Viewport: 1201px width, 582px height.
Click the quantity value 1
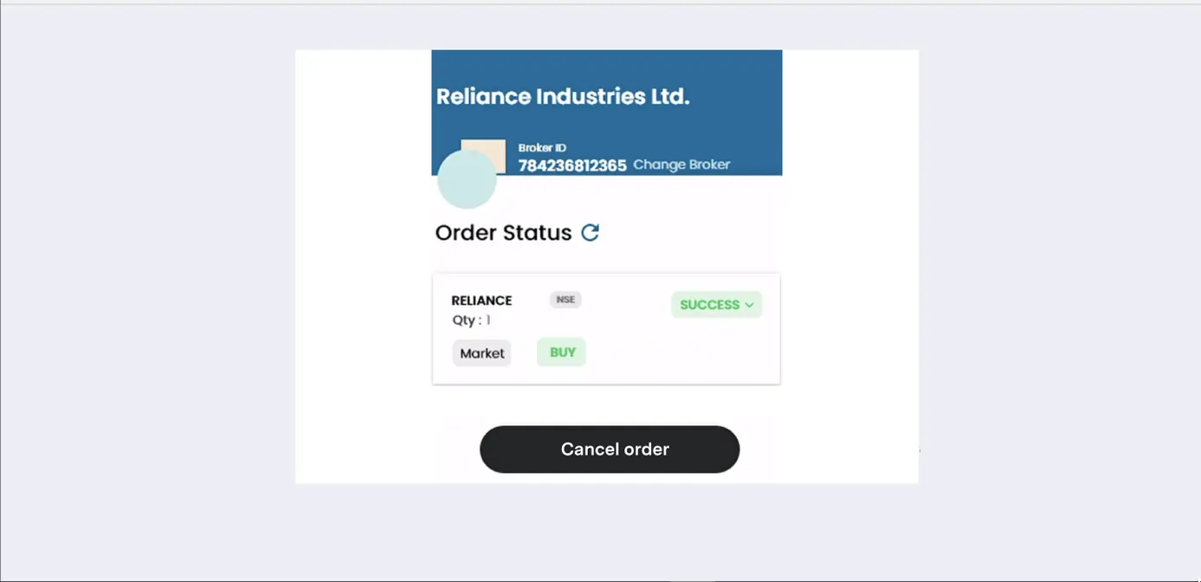[488, 320]
